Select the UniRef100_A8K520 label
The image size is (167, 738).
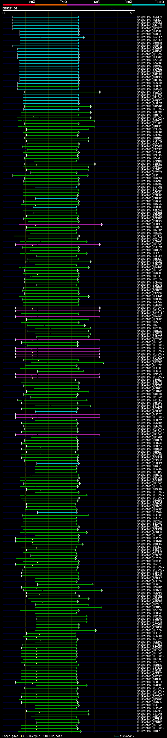click(x=150, y=414)
